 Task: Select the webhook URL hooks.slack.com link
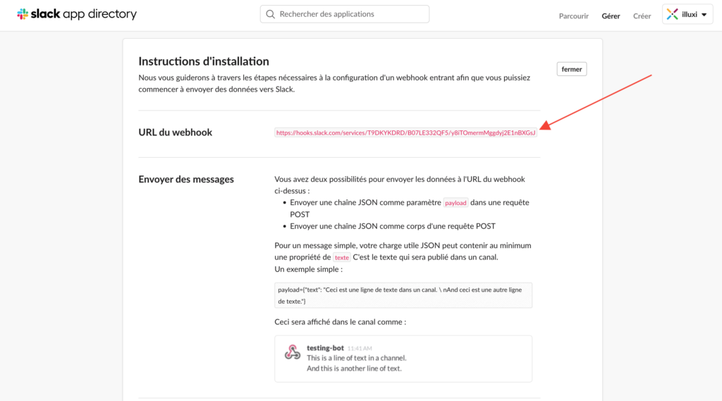click(405, 132)
